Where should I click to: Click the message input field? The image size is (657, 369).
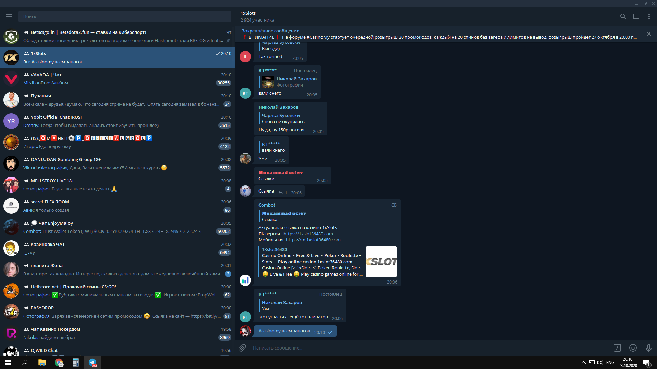(430, 348)
